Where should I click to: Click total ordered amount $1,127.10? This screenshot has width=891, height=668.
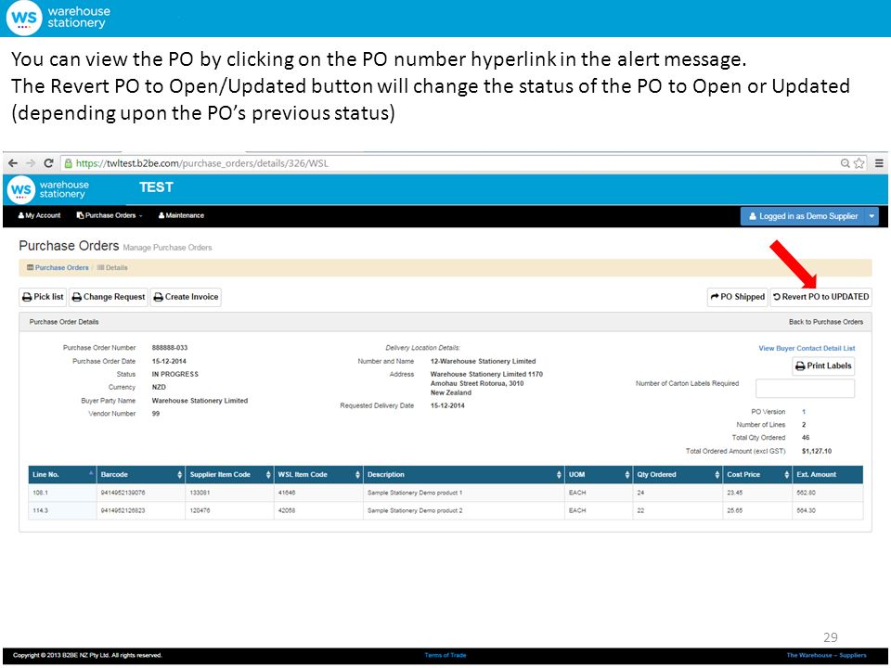(x=817, y=451)
